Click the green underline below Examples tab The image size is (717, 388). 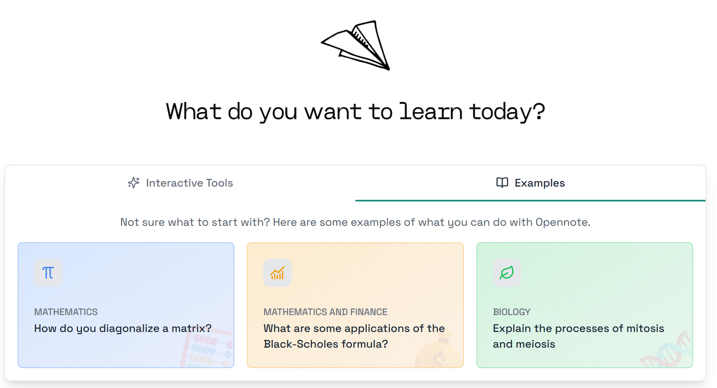click(x=530, y=200)
